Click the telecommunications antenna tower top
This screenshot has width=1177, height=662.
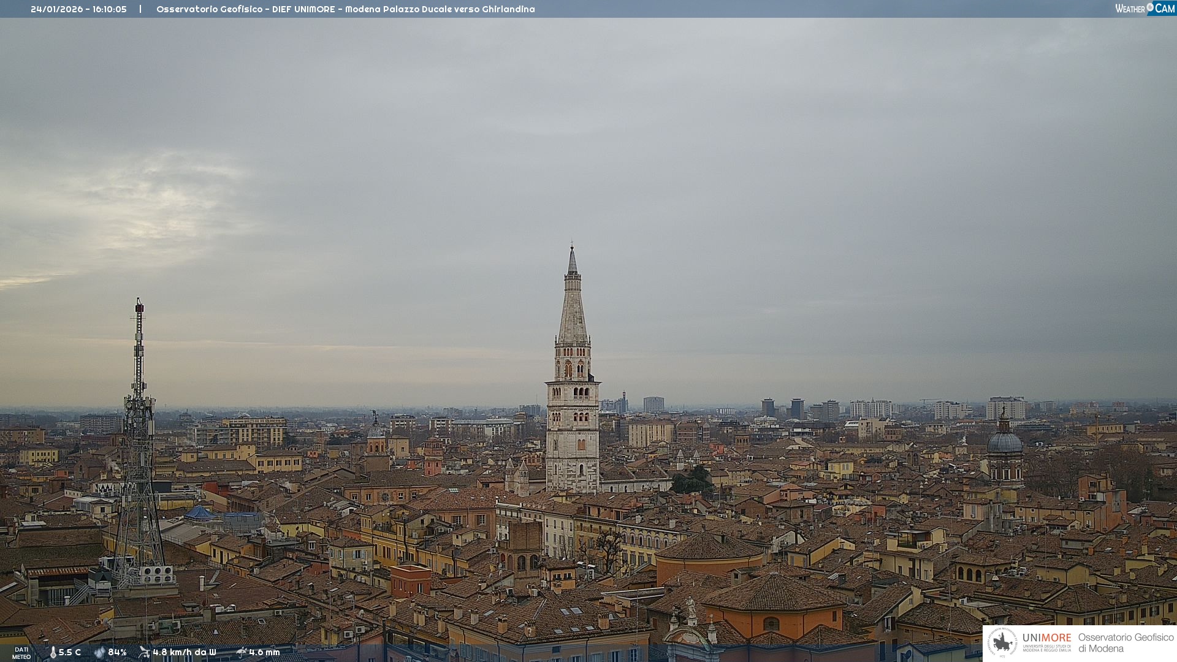coord(139,305)
